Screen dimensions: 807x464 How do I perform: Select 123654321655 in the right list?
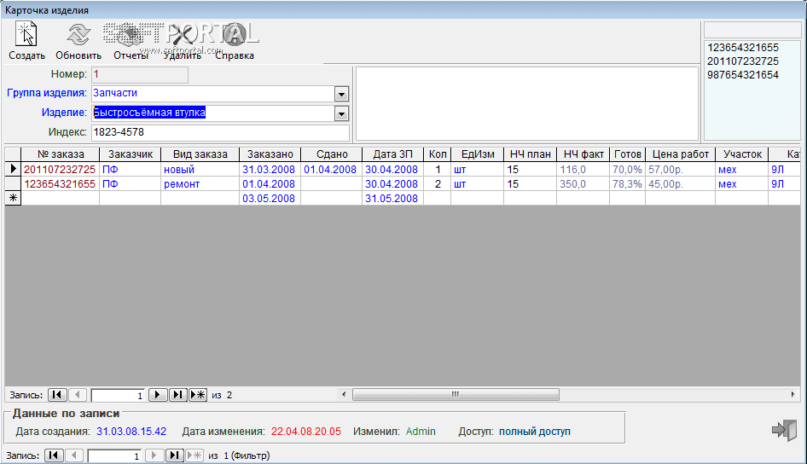pyautogui.click(x=743, y=47)
